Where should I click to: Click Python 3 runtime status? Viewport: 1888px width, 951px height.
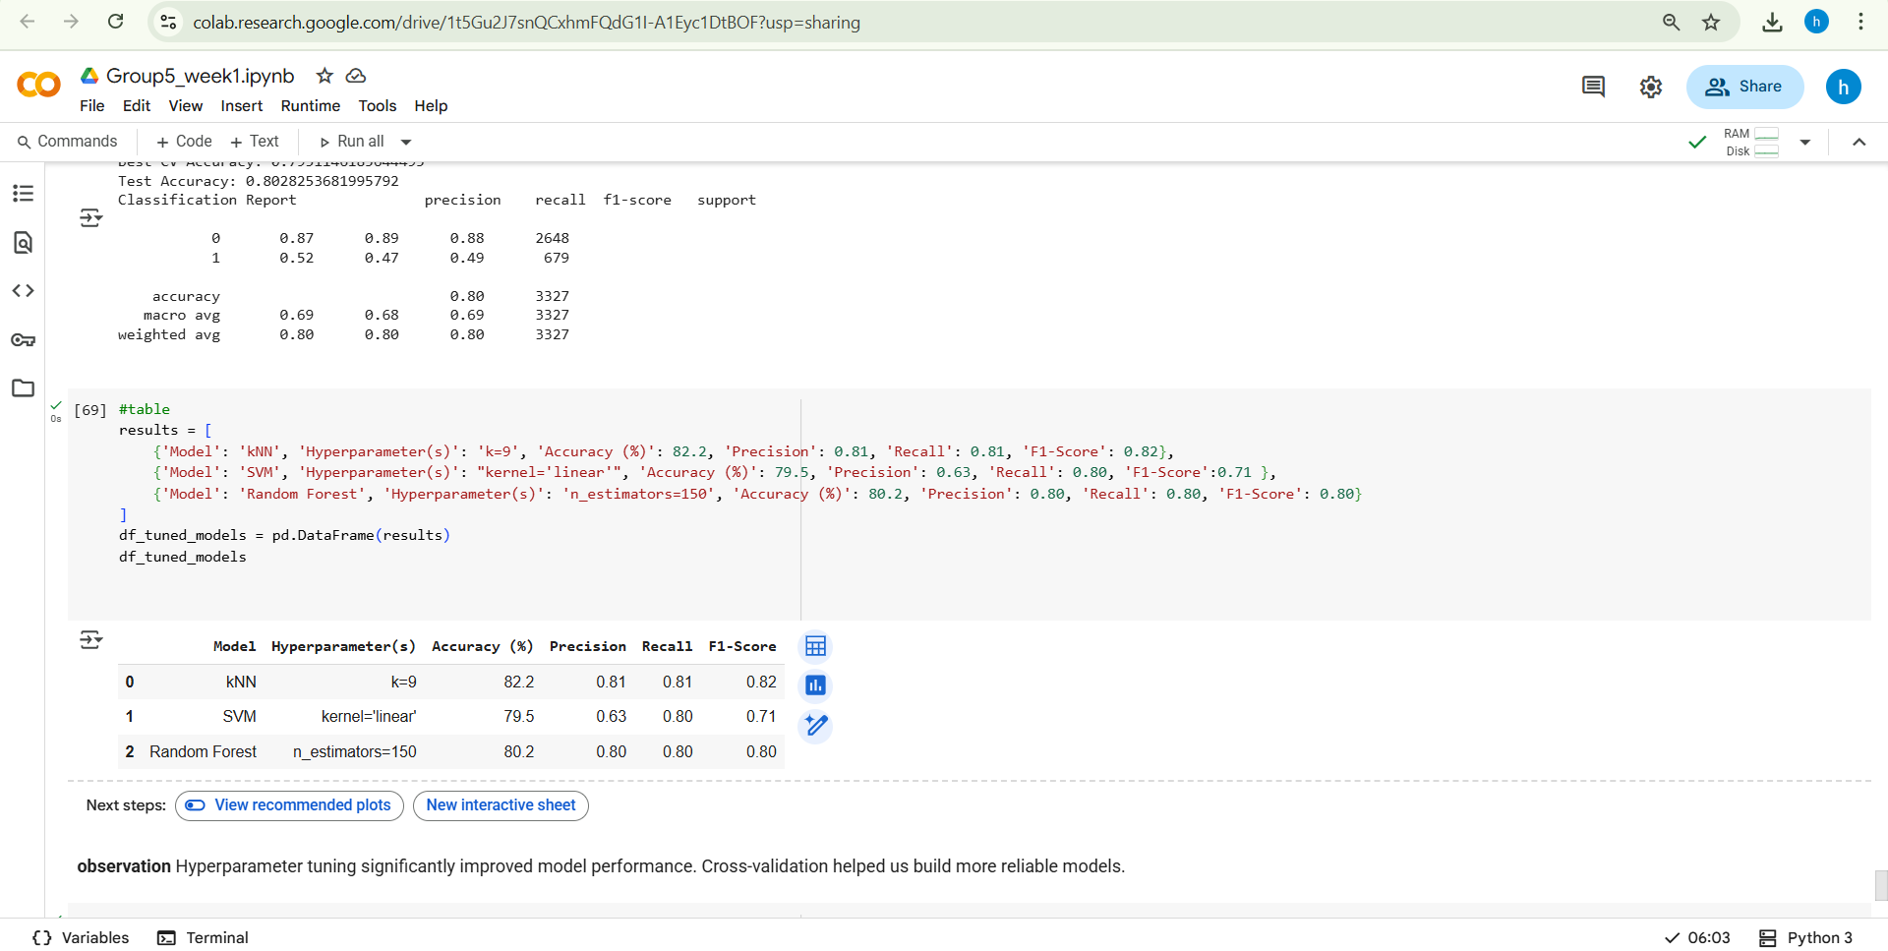(1806, 938)
